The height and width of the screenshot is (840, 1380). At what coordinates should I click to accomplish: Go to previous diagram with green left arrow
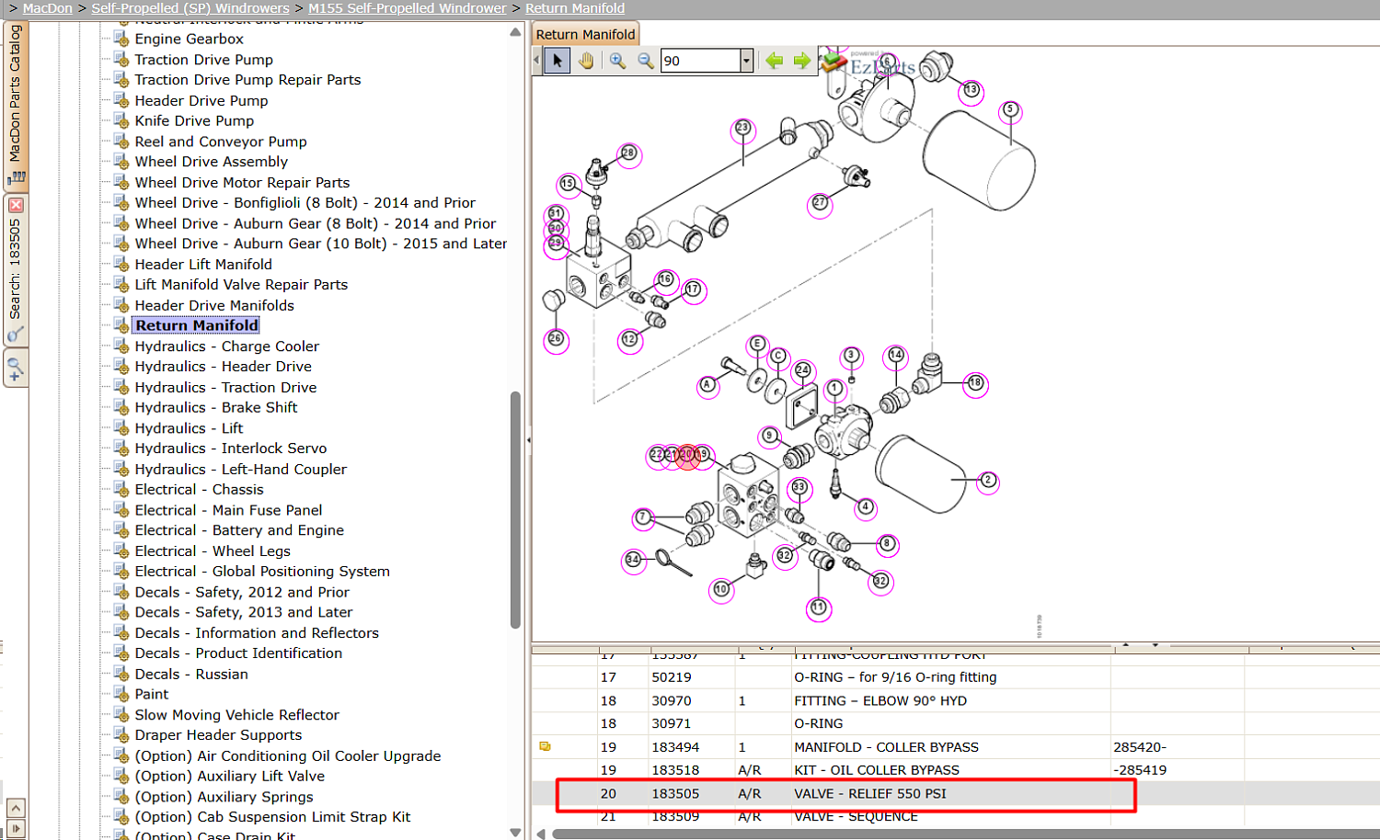775,61
